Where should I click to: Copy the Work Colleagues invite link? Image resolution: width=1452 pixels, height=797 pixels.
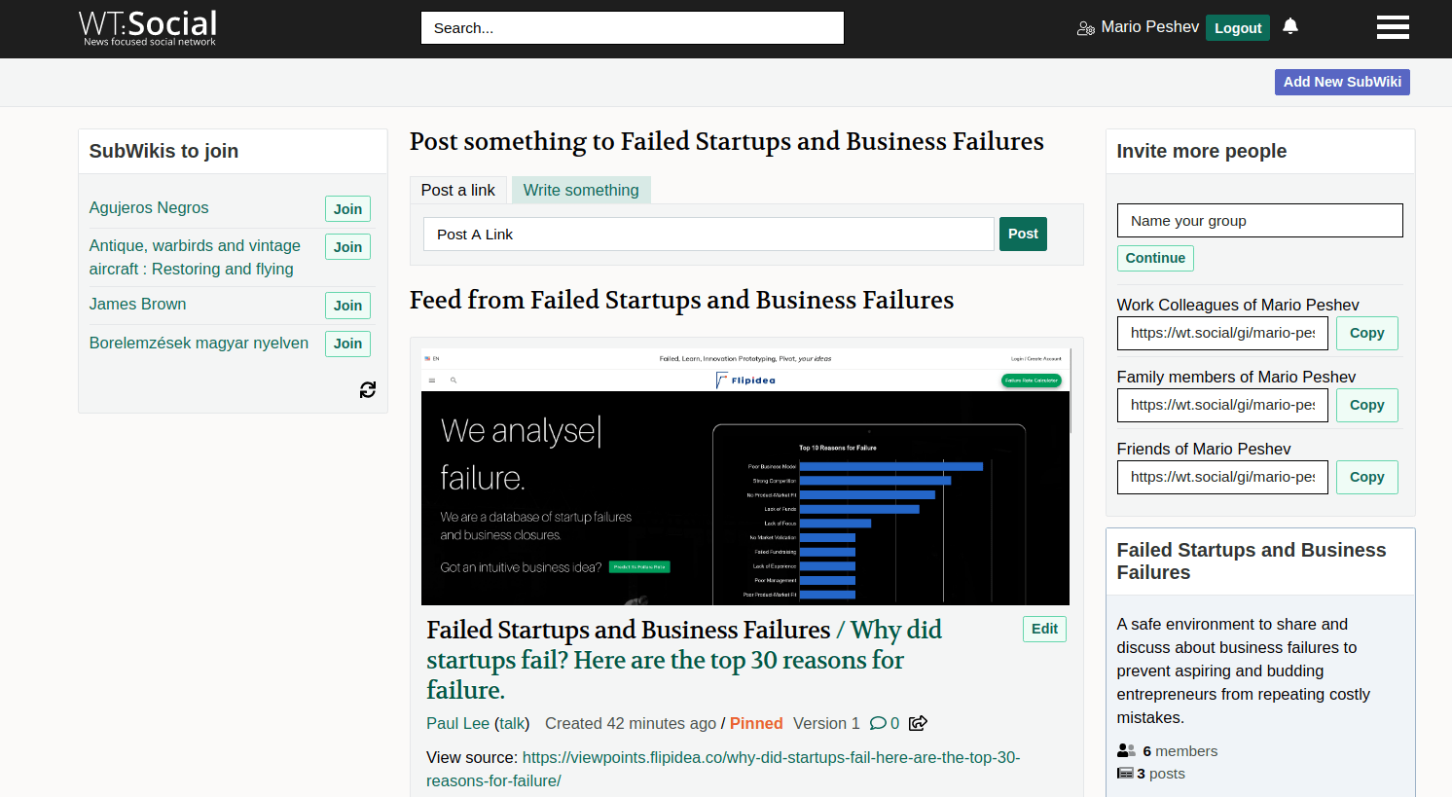tap(1366, 333)
